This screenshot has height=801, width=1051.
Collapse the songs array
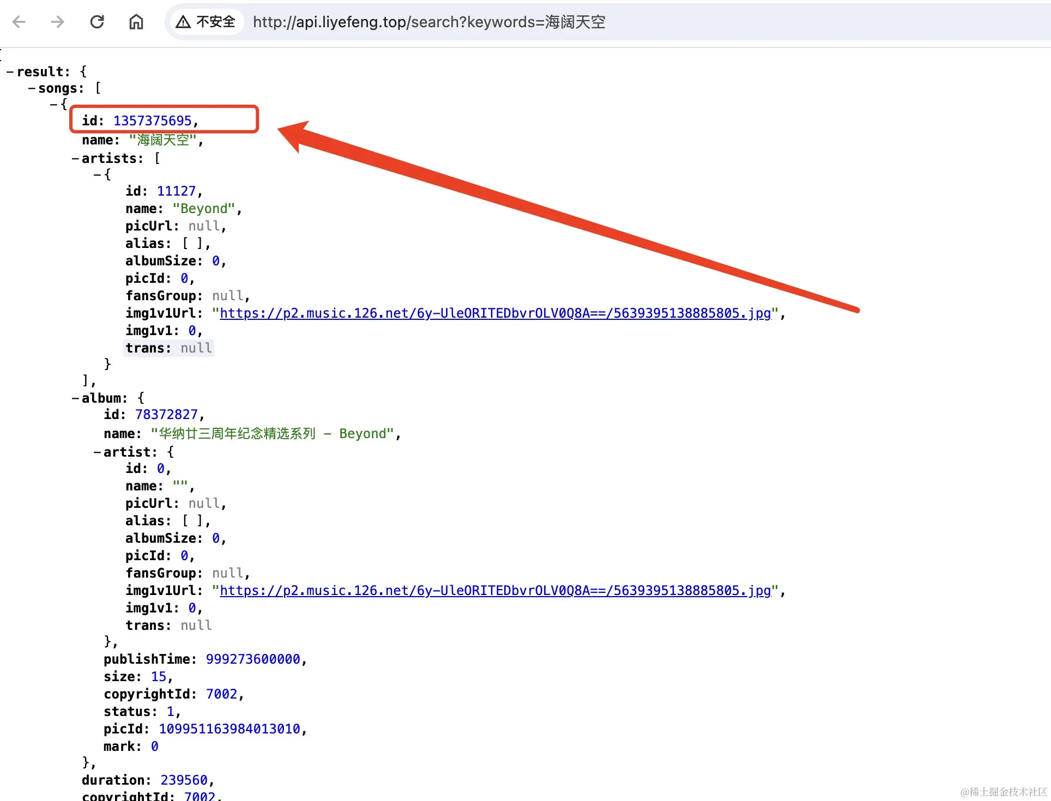(x=32, y=88)
